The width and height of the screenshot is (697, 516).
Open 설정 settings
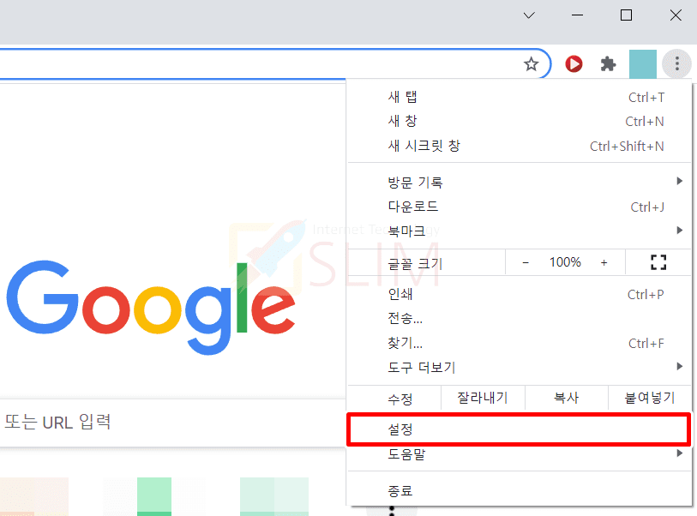tap(519, 429)
